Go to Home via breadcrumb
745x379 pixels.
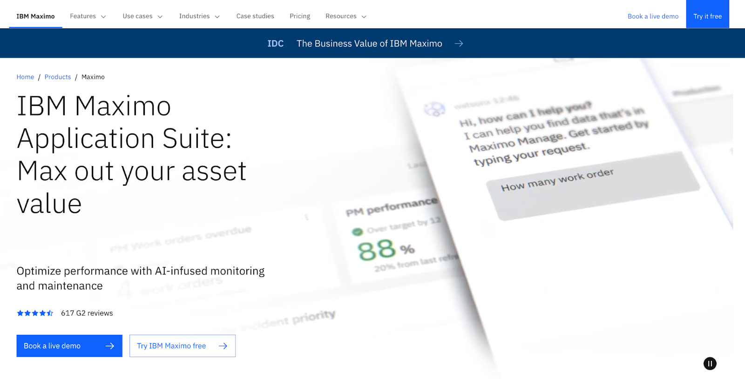click(x=25, y=77)
